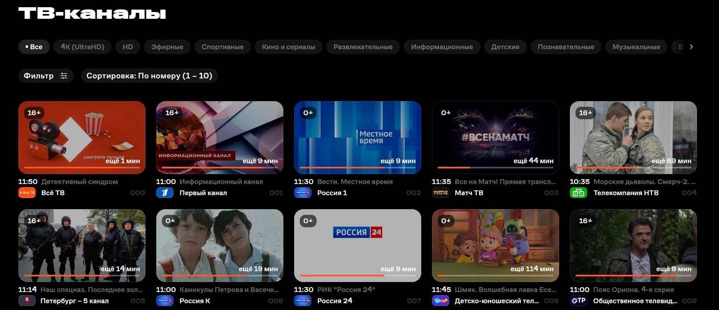Switch to the Музыкальные tab

click(636, 47)
